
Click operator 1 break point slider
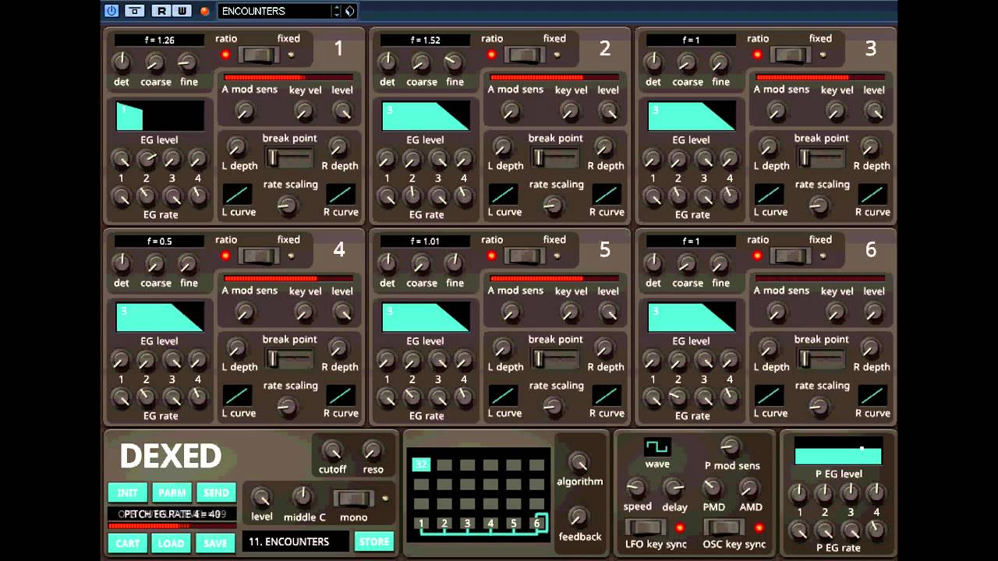click(x=289, y=158)
